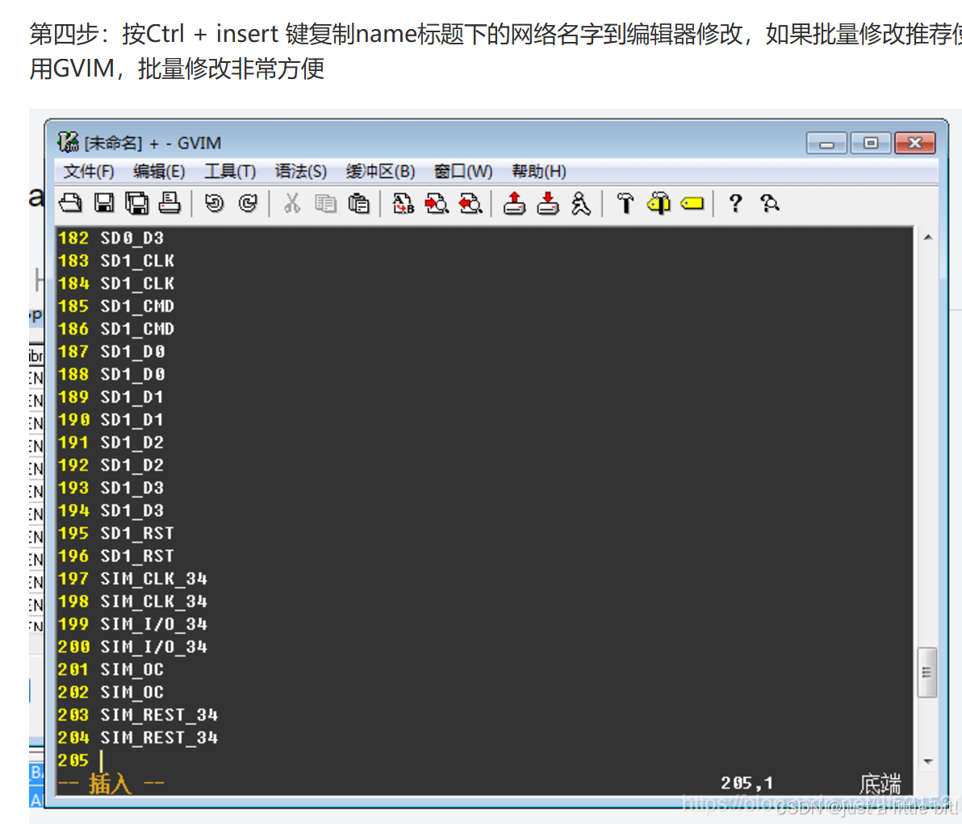This screenshot has width=962, height=824.
Task: Open the Find and Replace icon
Action: 403,203
